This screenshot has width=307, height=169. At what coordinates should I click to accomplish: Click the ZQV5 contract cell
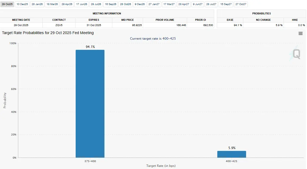click(59, 25)
